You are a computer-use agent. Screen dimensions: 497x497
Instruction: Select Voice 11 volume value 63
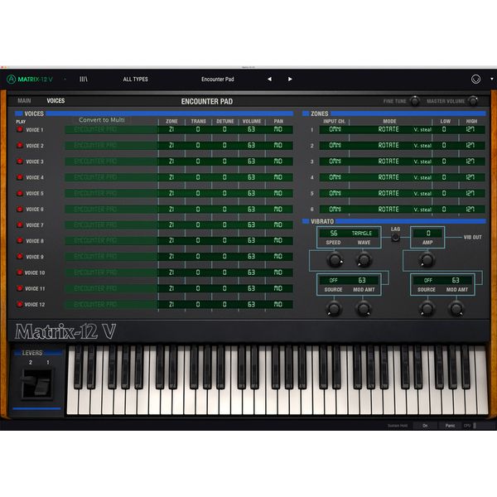(x=251, y=288)
